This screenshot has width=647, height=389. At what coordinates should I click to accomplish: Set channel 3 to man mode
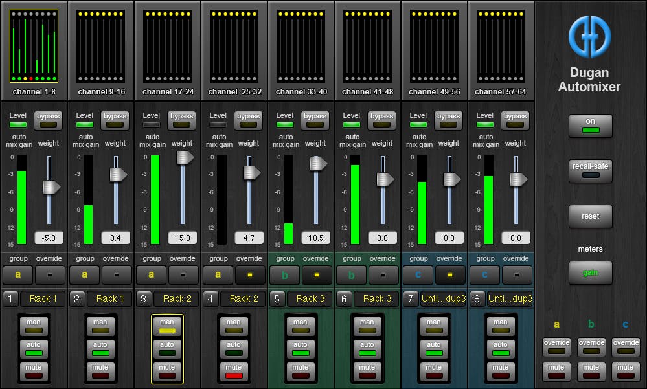pos(167,326)
